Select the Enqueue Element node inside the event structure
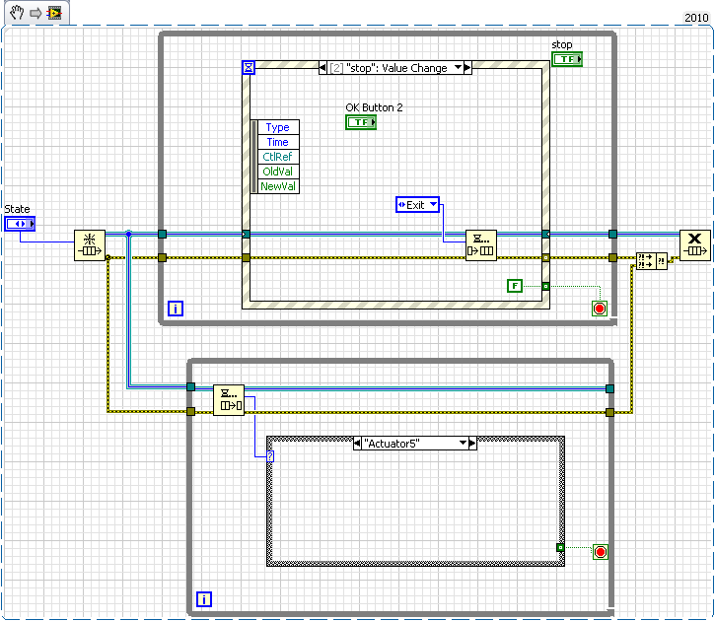The height and width of the screenshot is (621, 715). 481,245
